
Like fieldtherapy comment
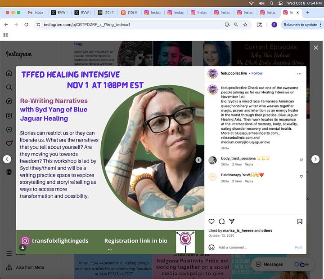point(301,177)
